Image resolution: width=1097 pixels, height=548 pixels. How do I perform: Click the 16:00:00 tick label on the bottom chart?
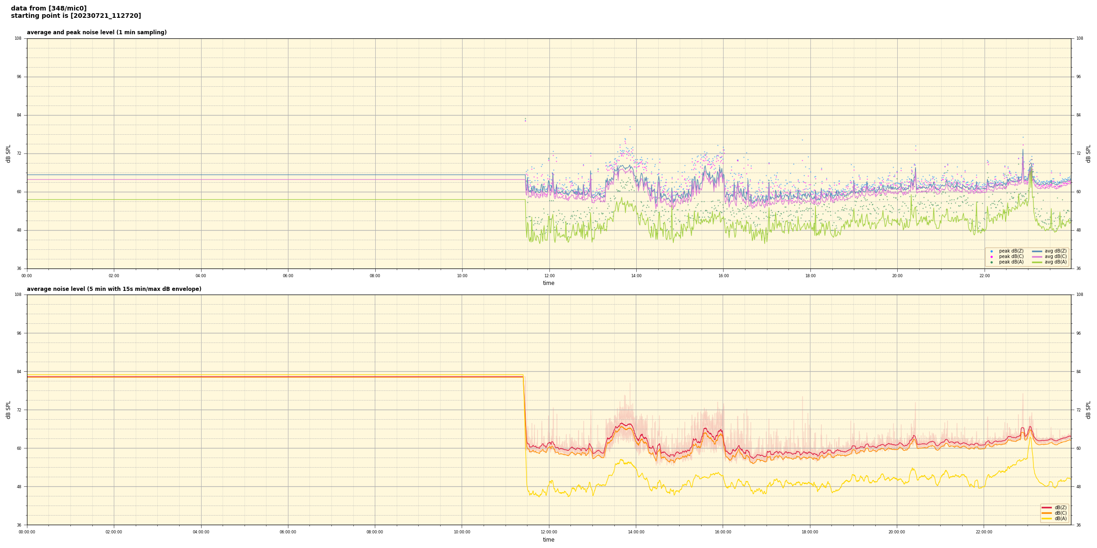[723, 532]
